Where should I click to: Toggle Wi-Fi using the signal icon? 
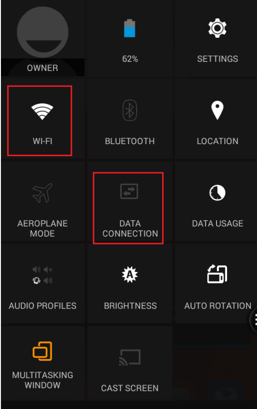pyautogui.click(x=42, y=111)
